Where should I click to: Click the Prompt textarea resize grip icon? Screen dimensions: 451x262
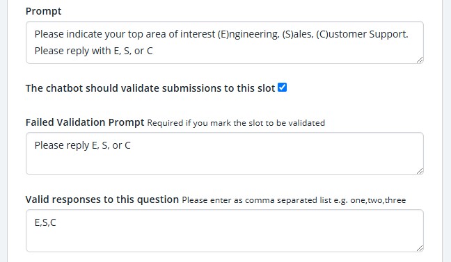(x=420, y=60)
